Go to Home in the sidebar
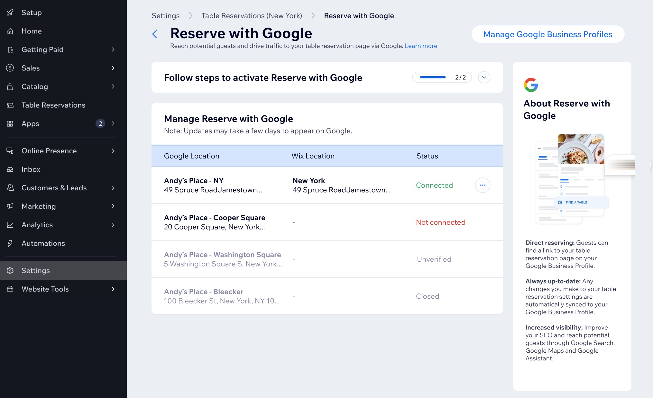 click(63, 31)
